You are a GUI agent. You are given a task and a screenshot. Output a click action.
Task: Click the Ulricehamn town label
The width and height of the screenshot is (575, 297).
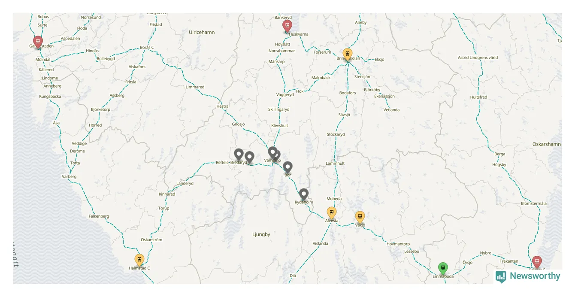202,32
